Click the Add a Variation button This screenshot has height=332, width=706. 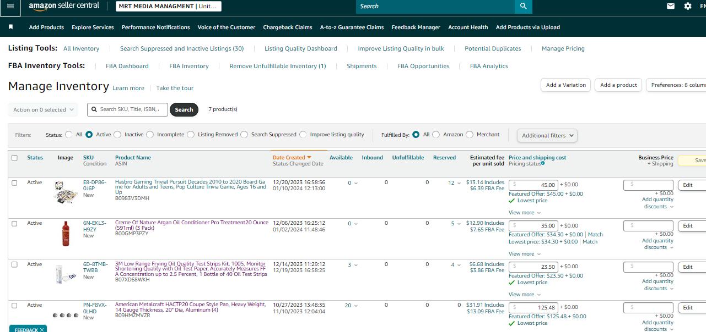pyautogui.click(x=566, y=85)
